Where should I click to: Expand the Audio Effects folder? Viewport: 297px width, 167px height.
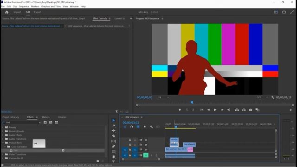click(3, 135)
